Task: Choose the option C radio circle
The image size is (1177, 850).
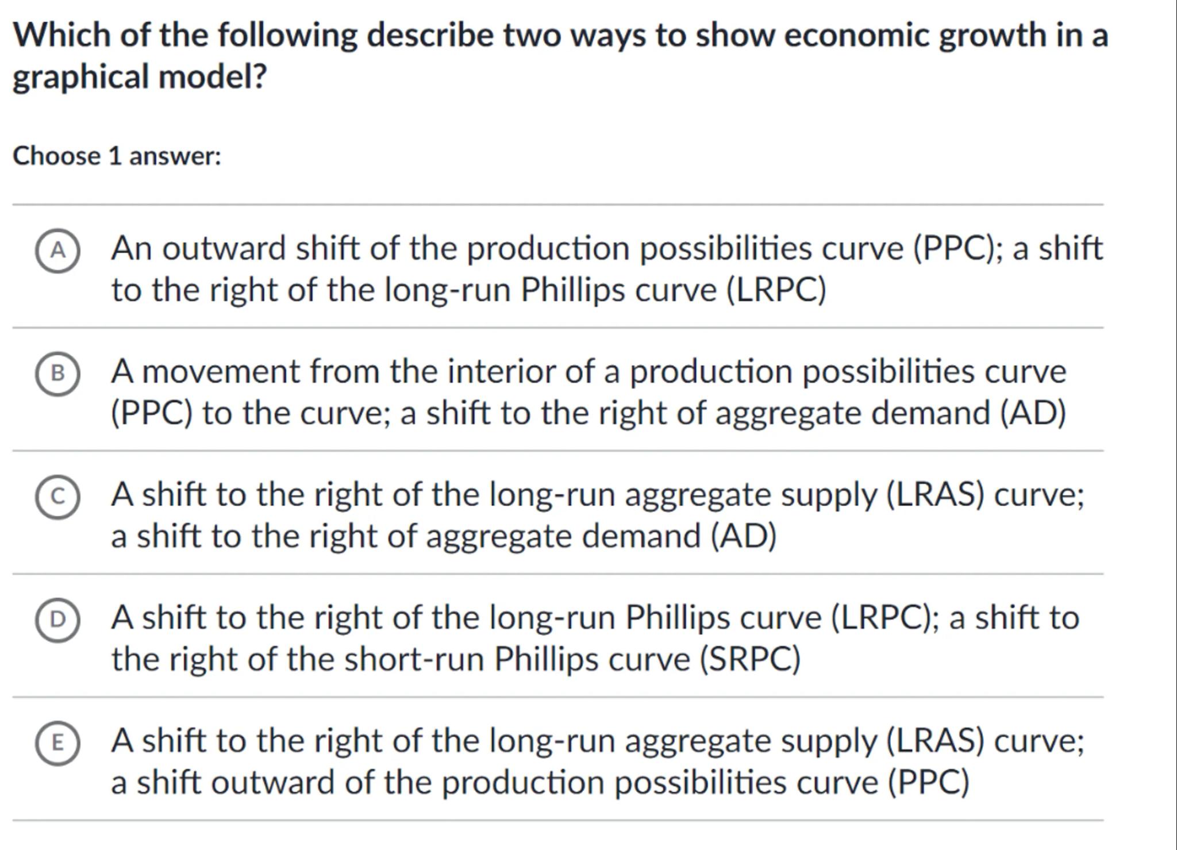Action: point(57,497)
